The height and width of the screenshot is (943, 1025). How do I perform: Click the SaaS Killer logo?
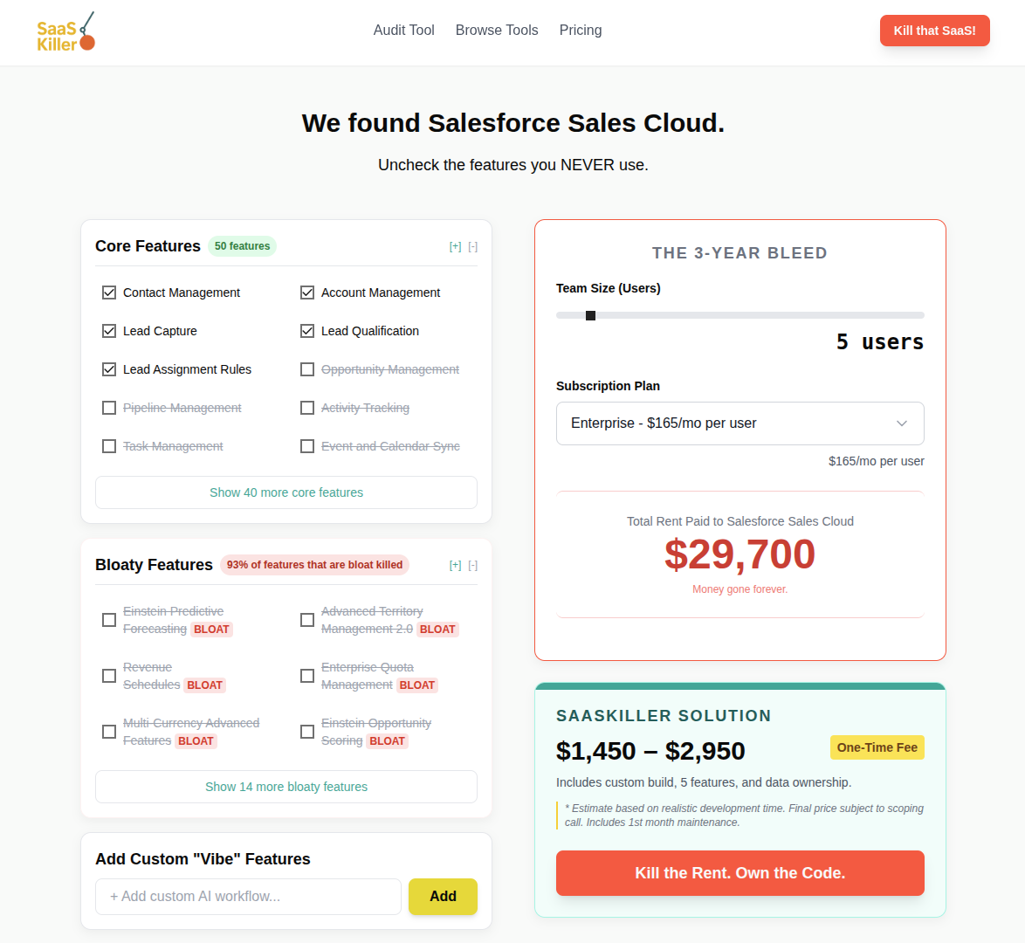pos(65,31)
